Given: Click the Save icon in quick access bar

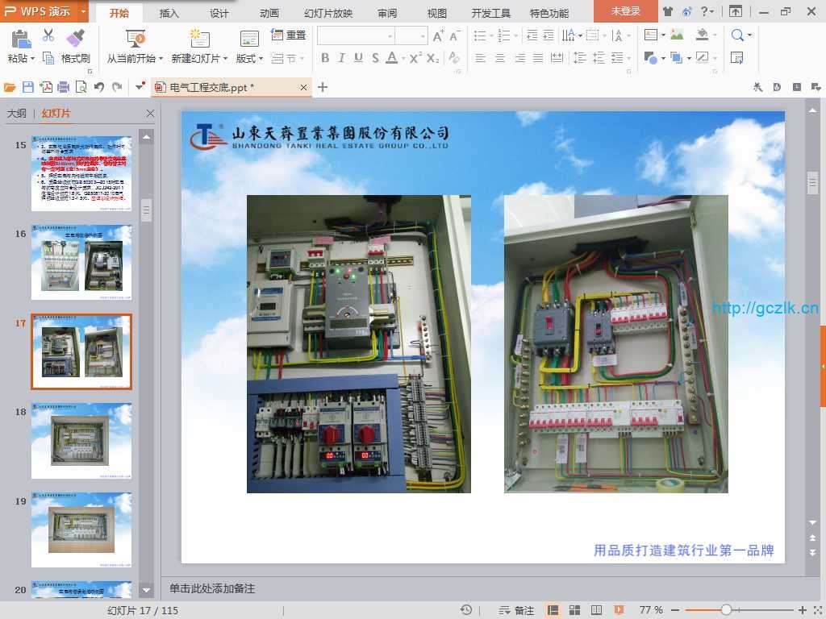Looking at the screenshot, I should 28,87.
